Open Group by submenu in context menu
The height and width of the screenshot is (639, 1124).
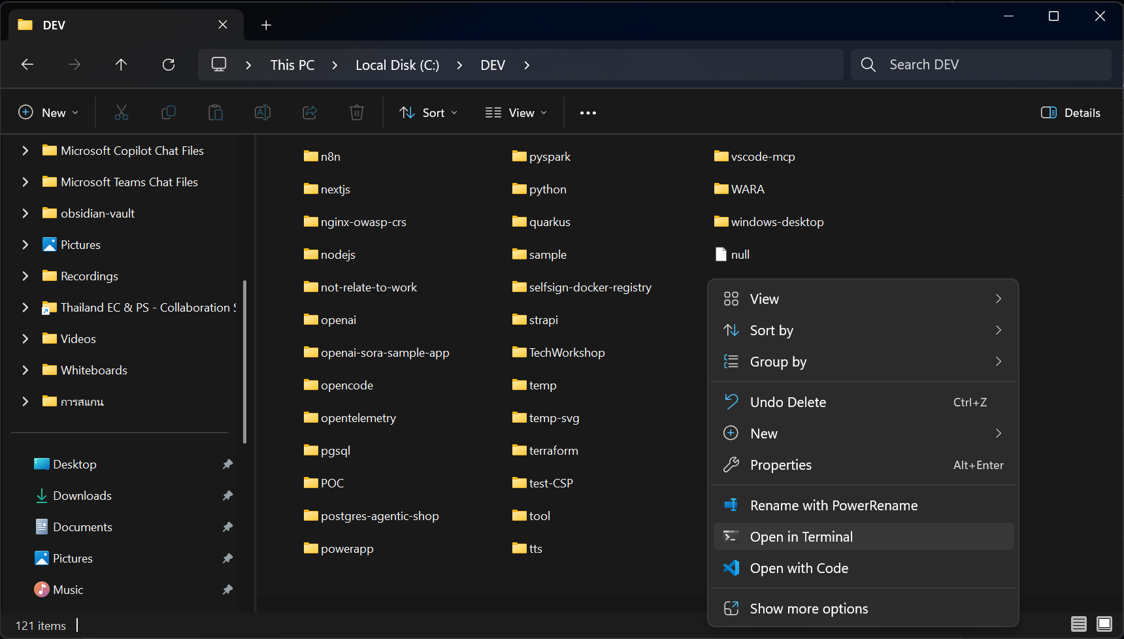pos(863,361)
